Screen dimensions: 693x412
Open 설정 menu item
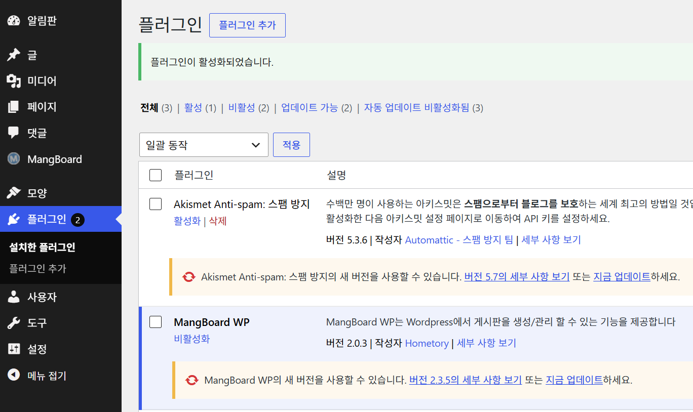(x=61, y=349)
